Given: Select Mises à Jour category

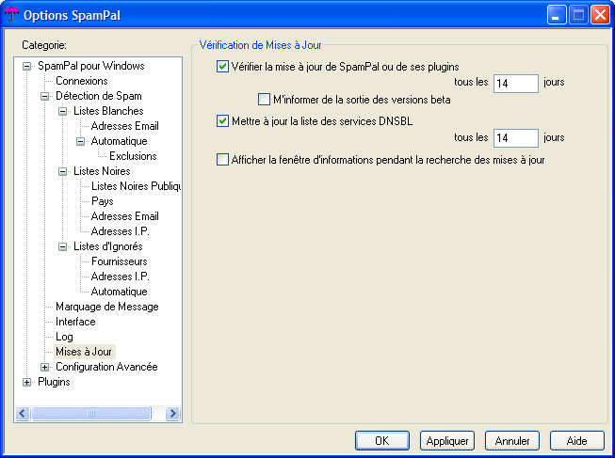Looking at the screenshot, I should [x=84, y=352].
